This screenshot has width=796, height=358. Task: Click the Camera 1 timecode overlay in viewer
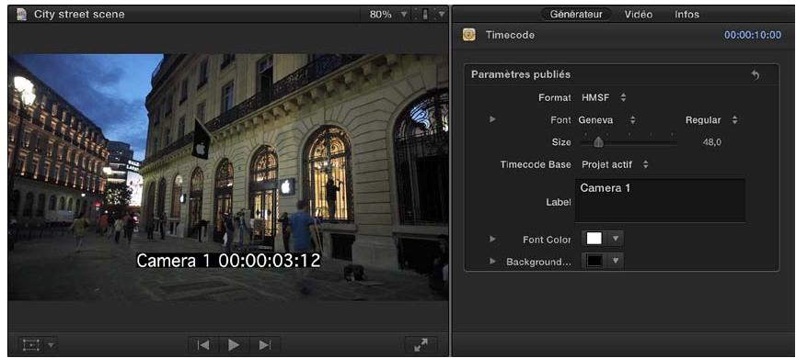point(228,261)
